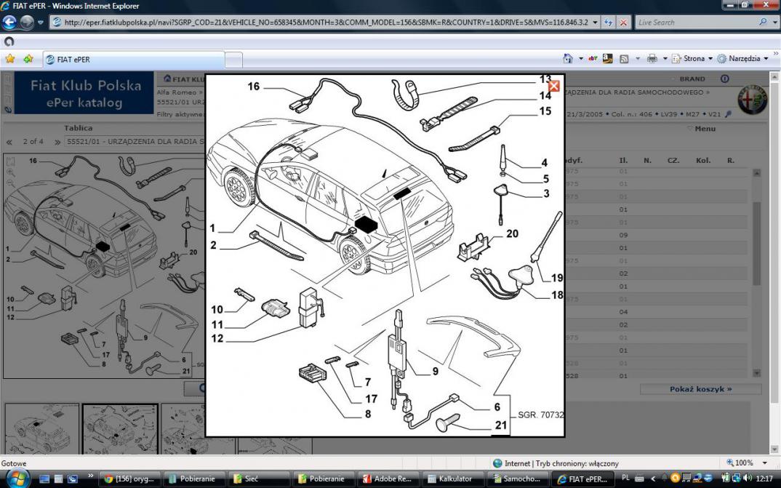Click the Alfa Romeo brand logo

[752, 100]
